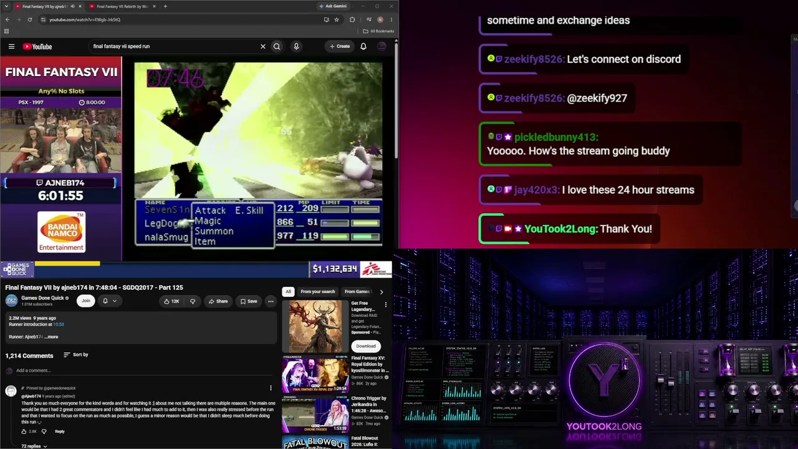The width and height of the screenshot is (798, 449).
Task: Close the Final Fantasy VII by ajneb tab
Action: pyautogui.click(x=80, y=6)
